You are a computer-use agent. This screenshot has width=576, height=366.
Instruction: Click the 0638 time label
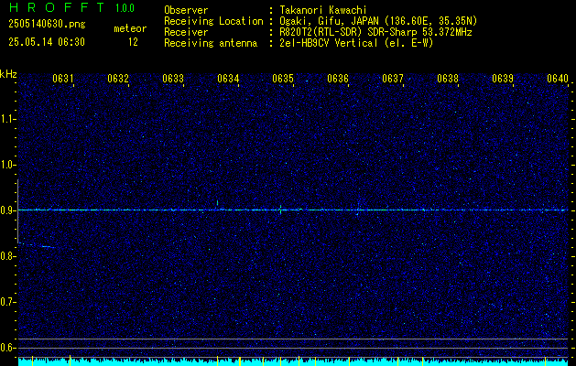coord(448,79)
